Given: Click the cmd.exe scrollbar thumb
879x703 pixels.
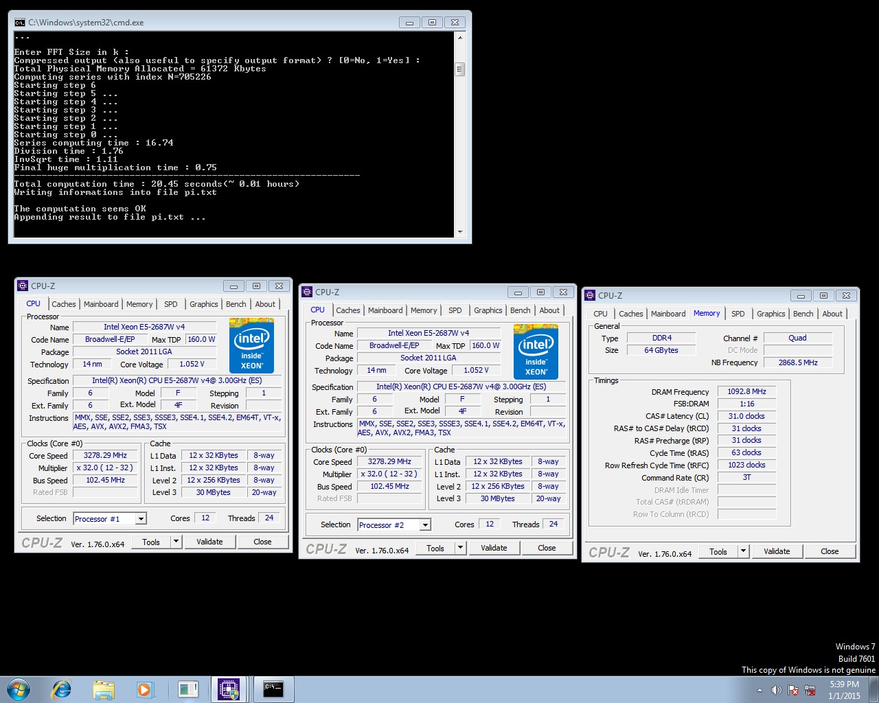Looking at the screenshot, I should 460,69.
